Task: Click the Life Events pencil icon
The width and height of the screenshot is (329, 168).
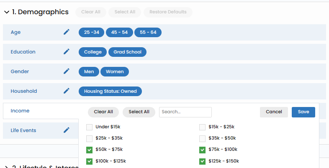Action: [x=67, y=130]
